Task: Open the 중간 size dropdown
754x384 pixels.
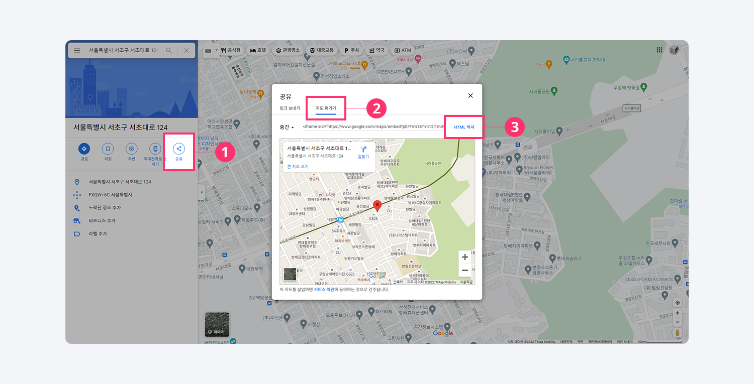Action: (287, 127)
